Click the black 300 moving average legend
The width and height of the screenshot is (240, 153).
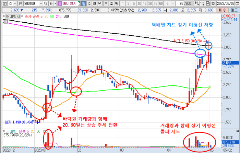point(66,16)
